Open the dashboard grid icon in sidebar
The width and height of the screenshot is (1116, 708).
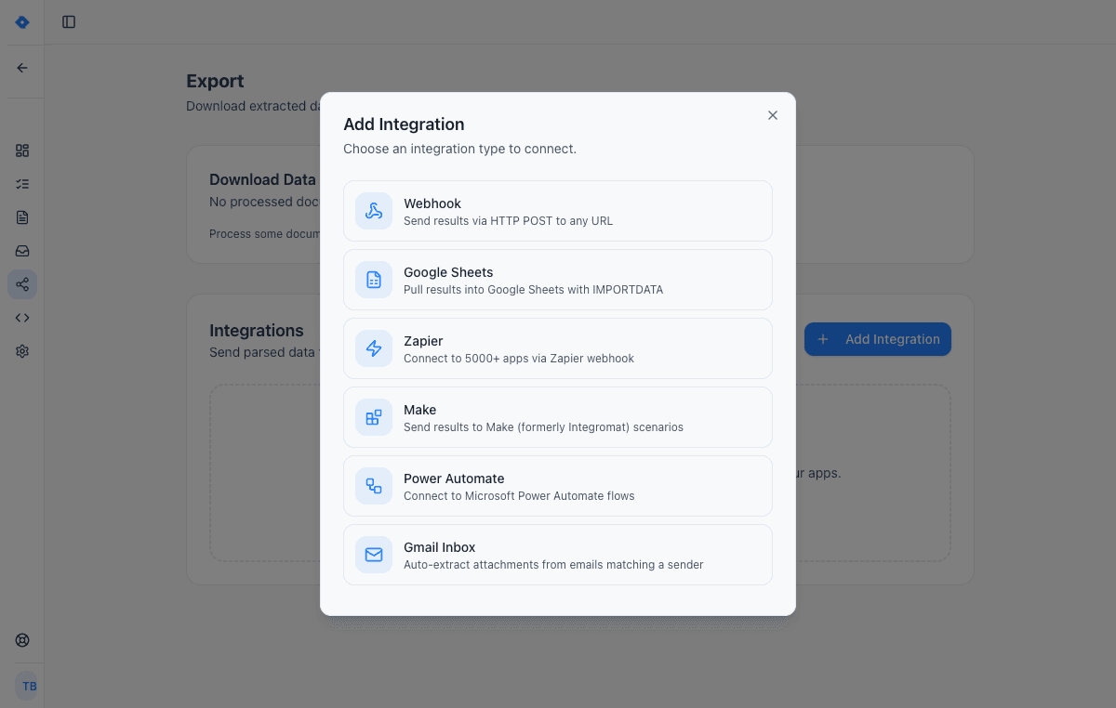click(x=21, y=150)
